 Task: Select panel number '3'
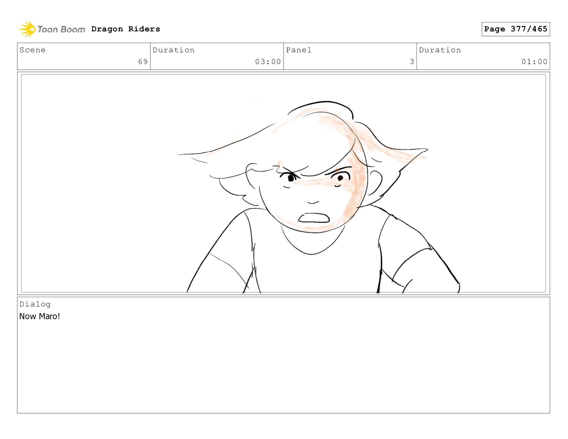[412, 62]
